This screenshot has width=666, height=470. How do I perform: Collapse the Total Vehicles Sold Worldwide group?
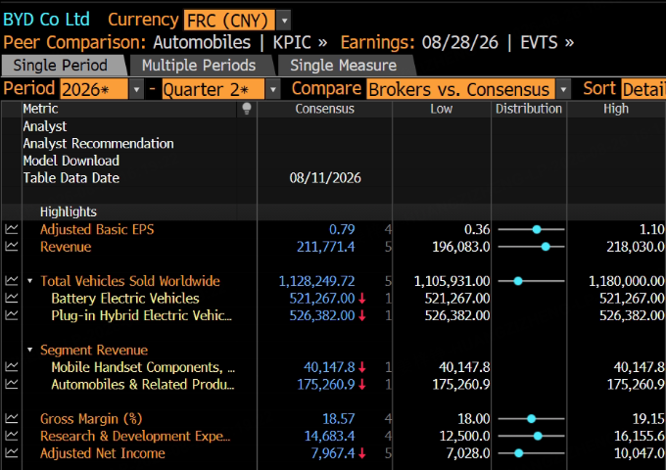point(30,281)
